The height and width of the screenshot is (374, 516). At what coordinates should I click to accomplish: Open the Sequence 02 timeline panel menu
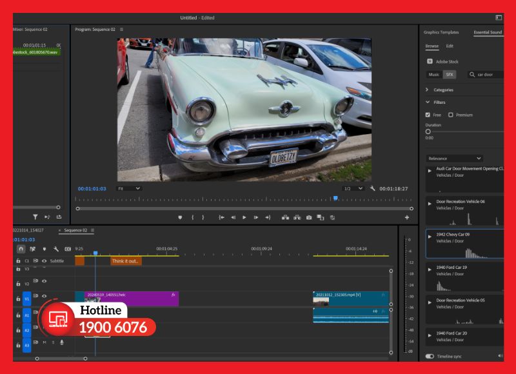[92, 230]
